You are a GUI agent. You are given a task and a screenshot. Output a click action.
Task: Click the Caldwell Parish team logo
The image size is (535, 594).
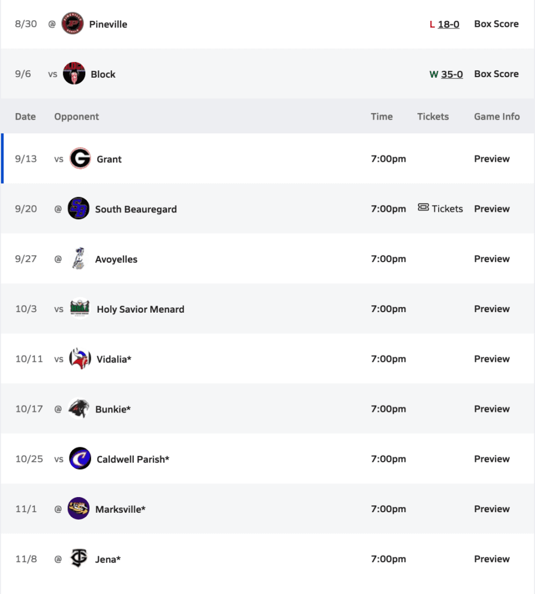79,459
